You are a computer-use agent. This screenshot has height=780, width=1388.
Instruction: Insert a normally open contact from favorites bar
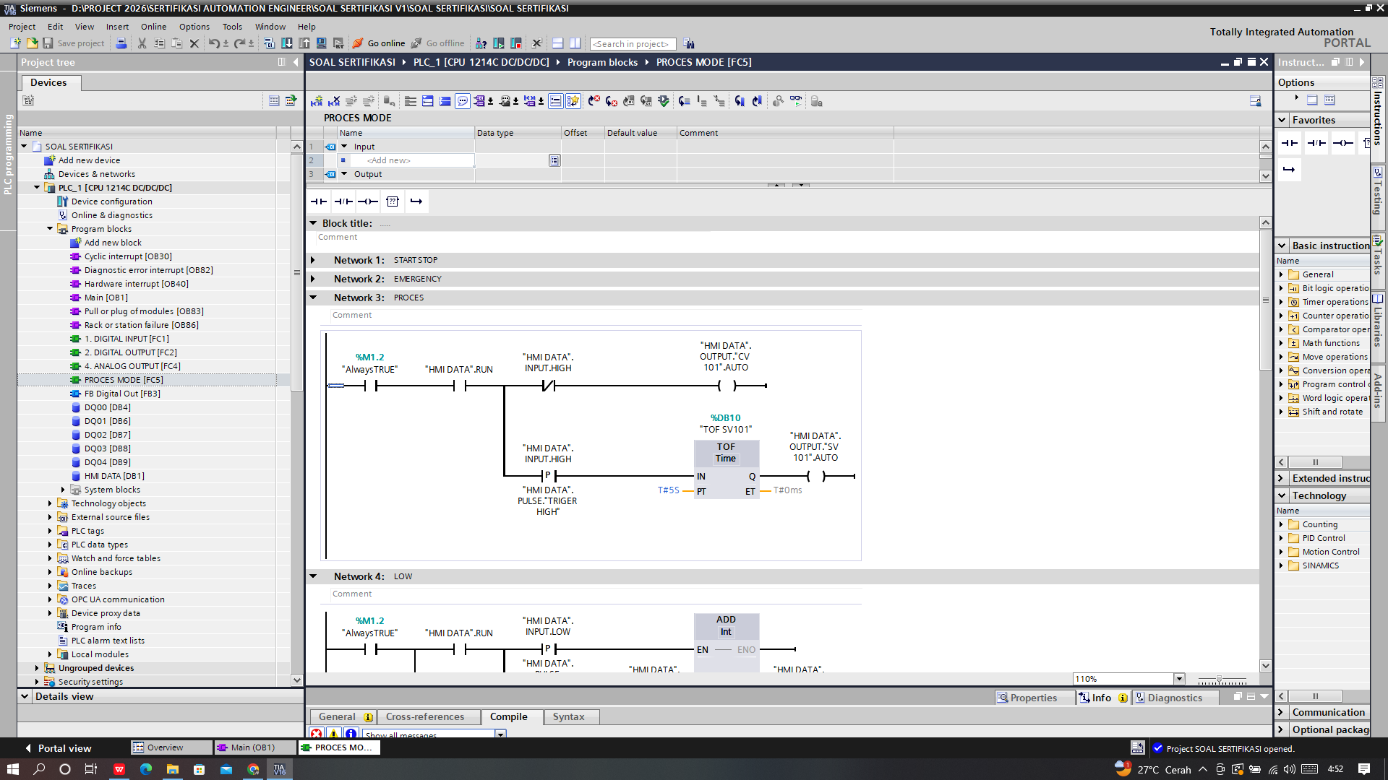318,201
